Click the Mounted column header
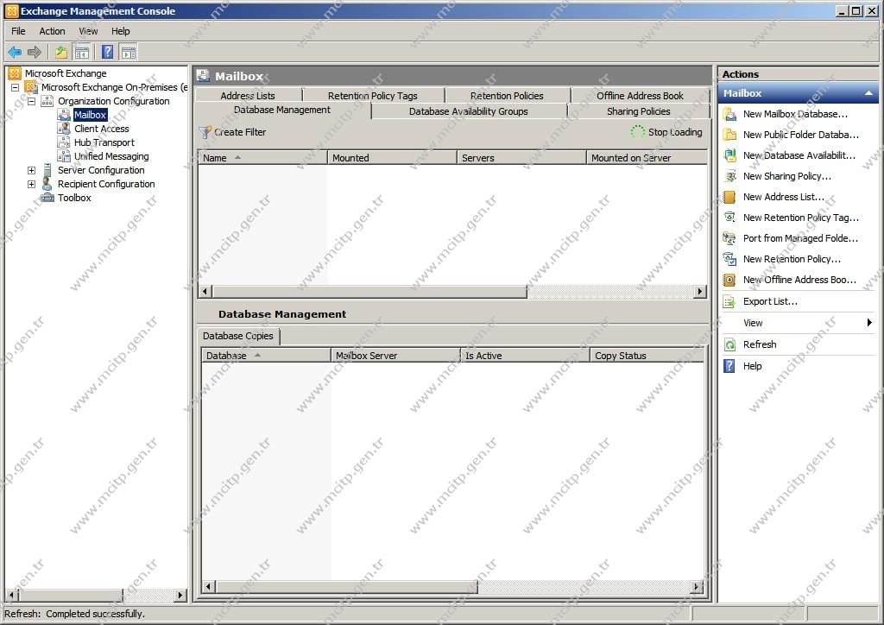 [x=393, y=158]
